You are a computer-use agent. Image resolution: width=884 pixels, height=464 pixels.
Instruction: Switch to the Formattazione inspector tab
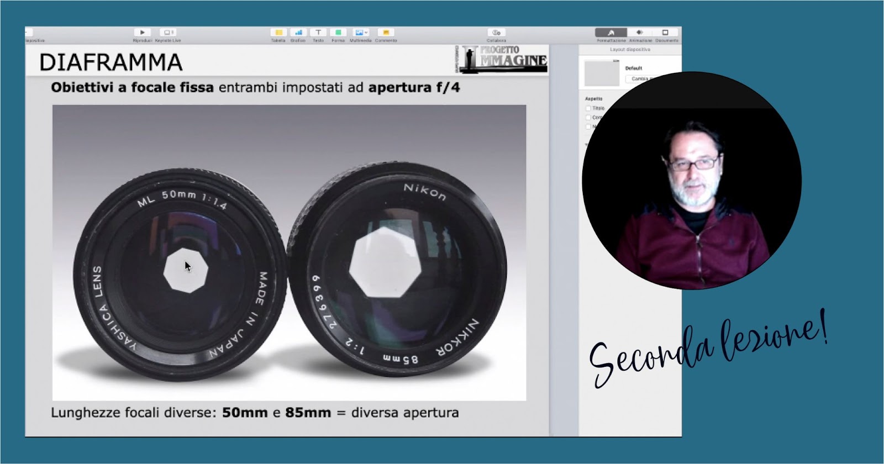[611, 33]
